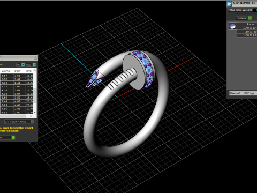Select the 5.67 grams table row
257x193 pixels.
click(x=17, y=76)
